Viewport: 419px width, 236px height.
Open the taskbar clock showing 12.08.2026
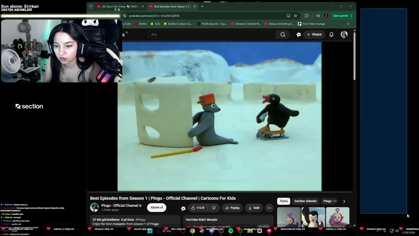coord(408,231)
